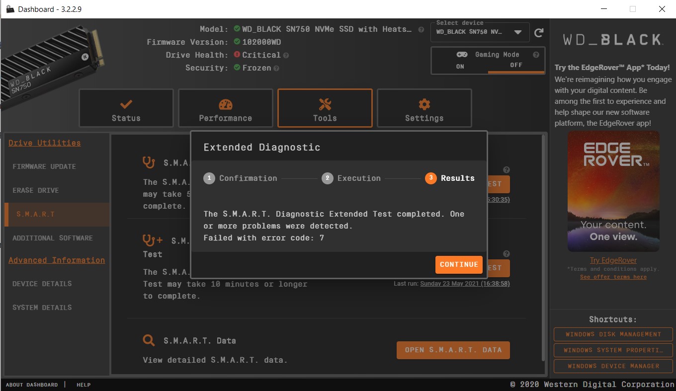Viewport: 676px width, 391px height.
Task: Set Gaming Mode to OFF
Action: tap(516, 66)
